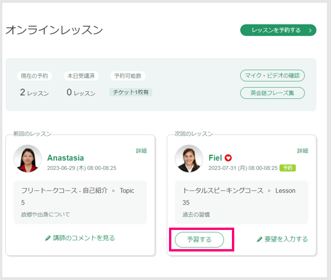Screen dimensions: 331x280
Task: Click the arrow before Topic 5
Action: (x=114, y=191)
